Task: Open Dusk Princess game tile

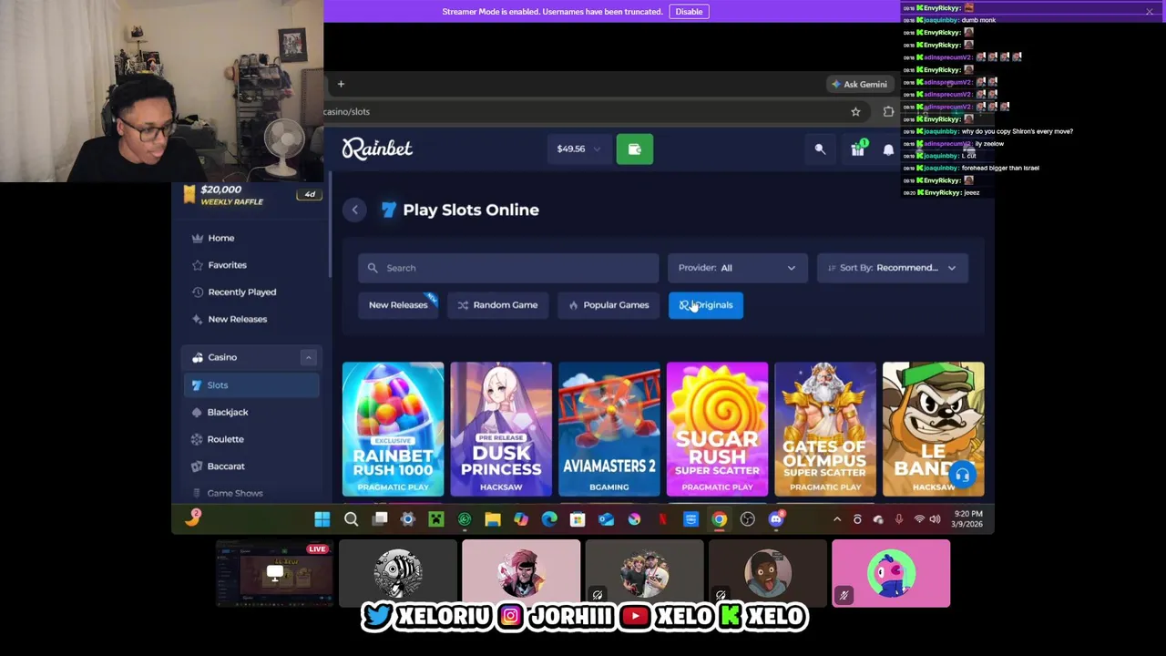Action: 501,429
